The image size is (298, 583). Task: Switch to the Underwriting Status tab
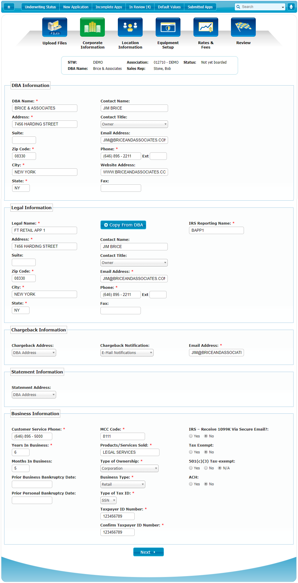click(40, 7)
